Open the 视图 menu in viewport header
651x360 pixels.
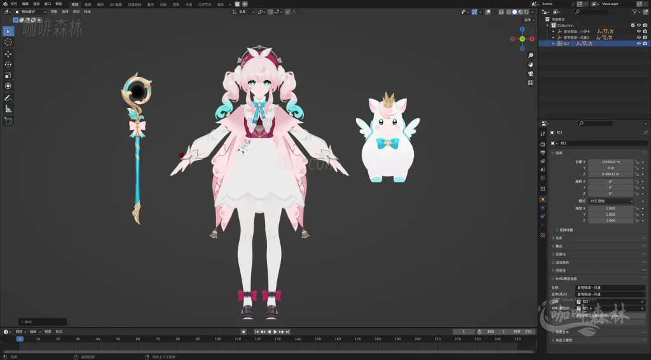click(x=54, y=11)
